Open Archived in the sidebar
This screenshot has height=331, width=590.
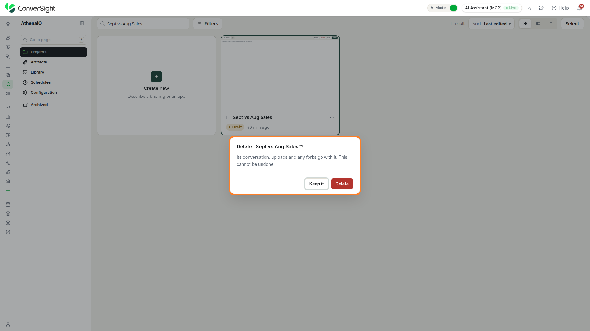point(53,105)
